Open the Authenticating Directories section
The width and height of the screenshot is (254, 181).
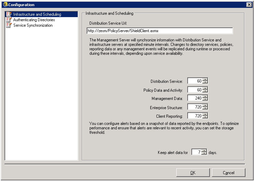click(x=34, y=20)
